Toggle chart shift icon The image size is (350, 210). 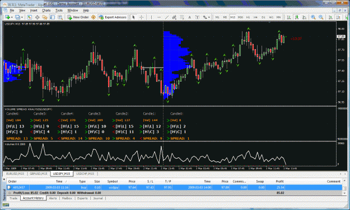[x=338, y=17]
